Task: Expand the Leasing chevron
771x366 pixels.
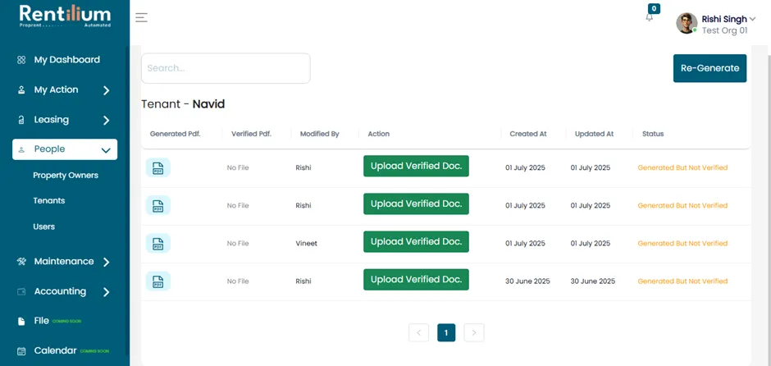Action: pyautogui.click(x=106, y=121)
